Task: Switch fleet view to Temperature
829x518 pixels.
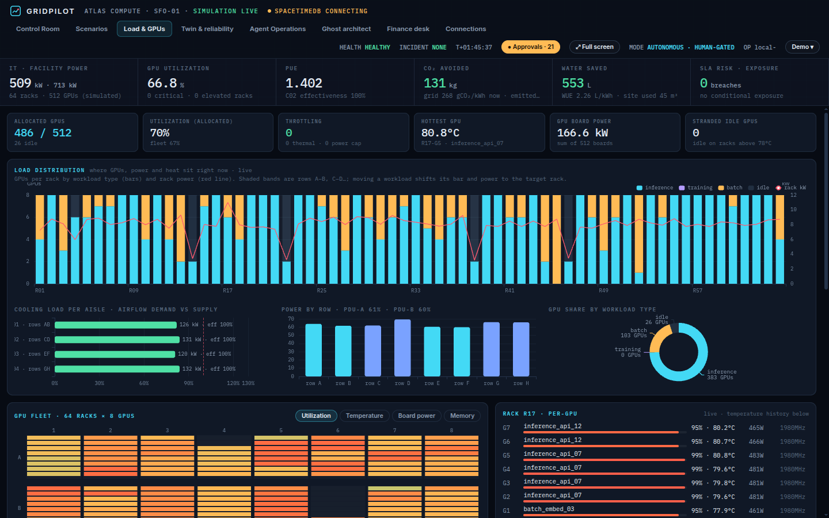Action: tap(364, 416)
